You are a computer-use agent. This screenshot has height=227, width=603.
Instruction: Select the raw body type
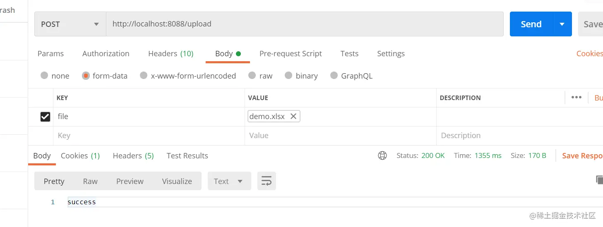point(260,76)
